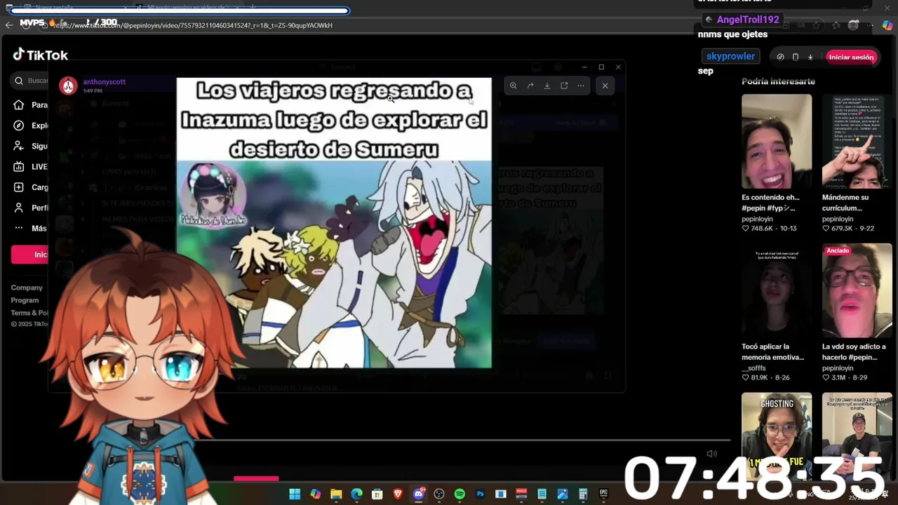This screenshot has height=505, width=898.
Task: Open the Explorar compass icon in sidebar
Action: pos(18,126)
